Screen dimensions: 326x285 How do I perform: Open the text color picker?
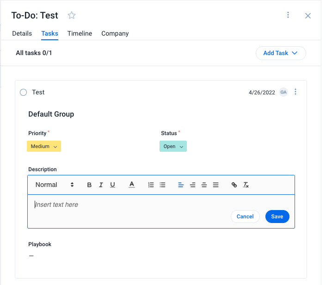[132, 185]
